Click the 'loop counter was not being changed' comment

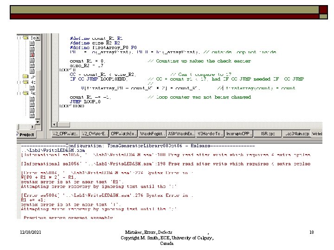199,97
